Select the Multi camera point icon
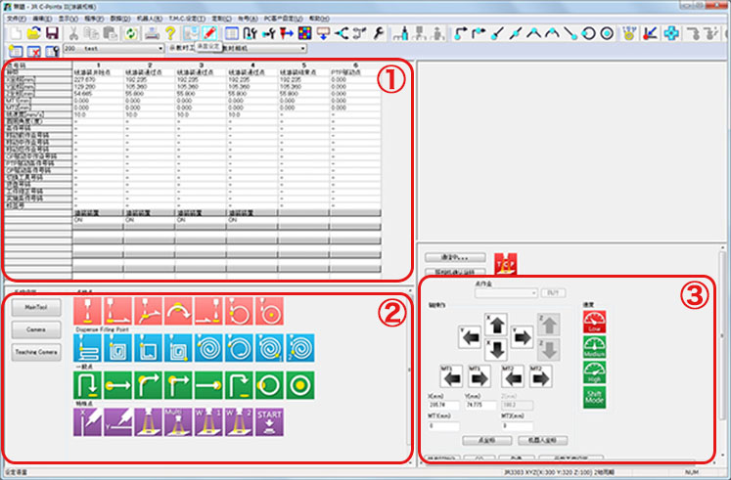This screenshot has height=480, width=731. [178, 421]
